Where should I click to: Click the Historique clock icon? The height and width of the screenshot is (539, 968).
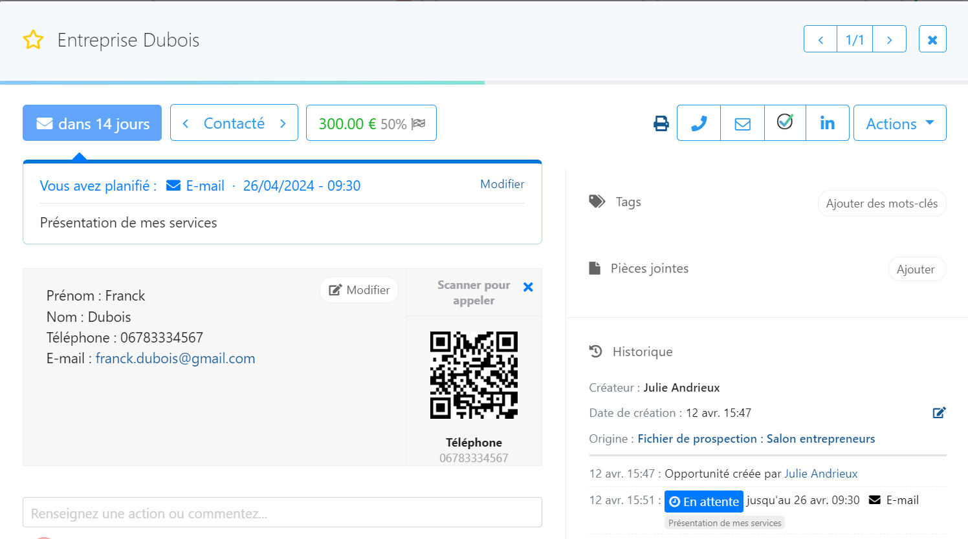(x=596, y=351)
